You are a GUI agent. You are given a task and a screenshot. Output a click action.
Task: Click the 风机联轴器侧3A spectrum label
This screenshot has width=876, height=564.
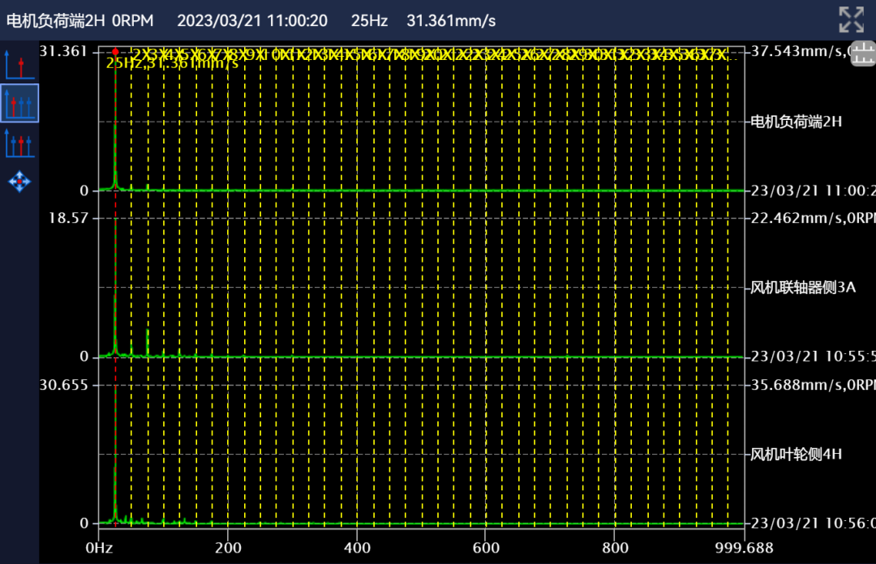(x=802, y=288)
